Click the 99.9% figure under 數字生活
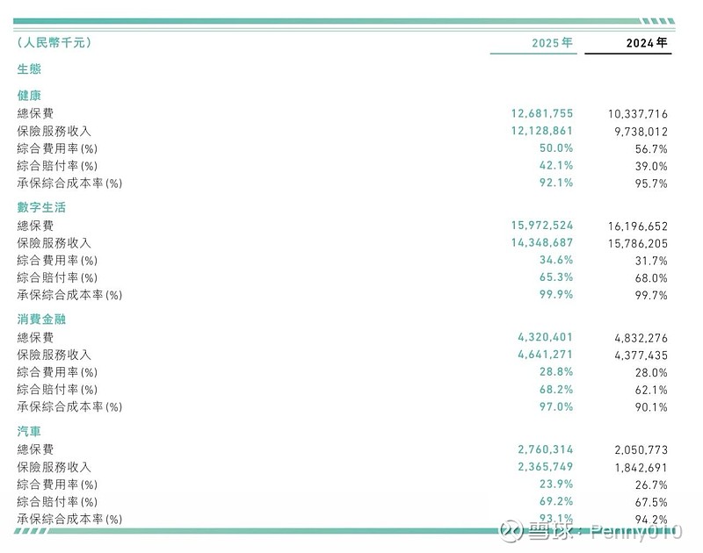Viewport: 703px width, 553px height. coord(555,295)
